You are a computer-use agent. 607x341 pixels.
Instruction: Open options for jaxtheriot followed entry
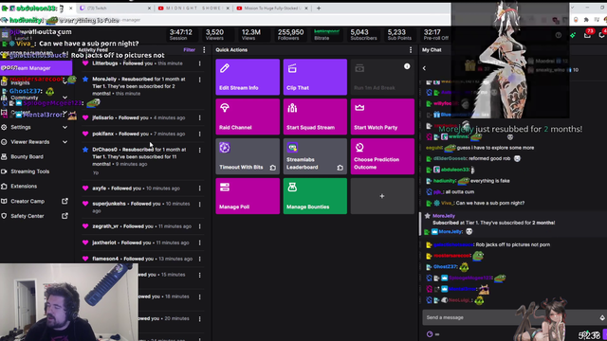(x=200, y=242)
